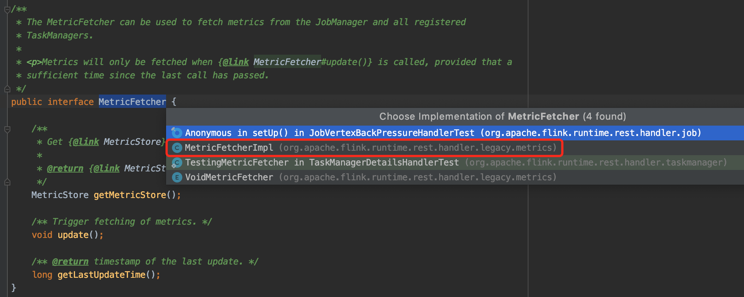Image resolution: width=744 pixels, height=297 pixels.
Task: Collapse the class Javadoc comment fold start
Action: [x=7, y=10]
